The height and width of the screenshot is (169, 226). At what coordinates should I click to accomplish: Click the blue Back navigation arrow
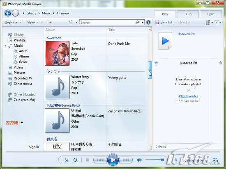point(8,13)
